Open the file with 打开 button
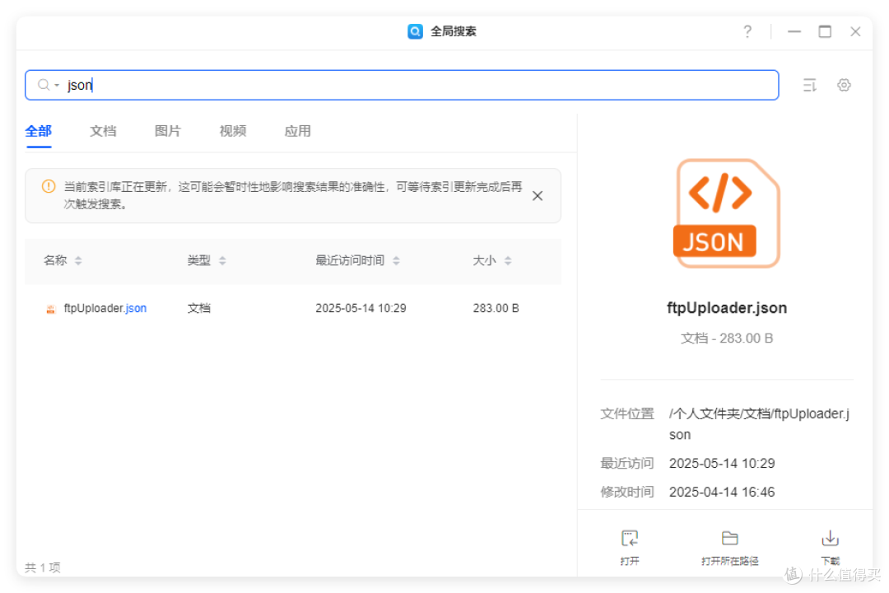Screen dimensions: 889x593 click(630, 548)
